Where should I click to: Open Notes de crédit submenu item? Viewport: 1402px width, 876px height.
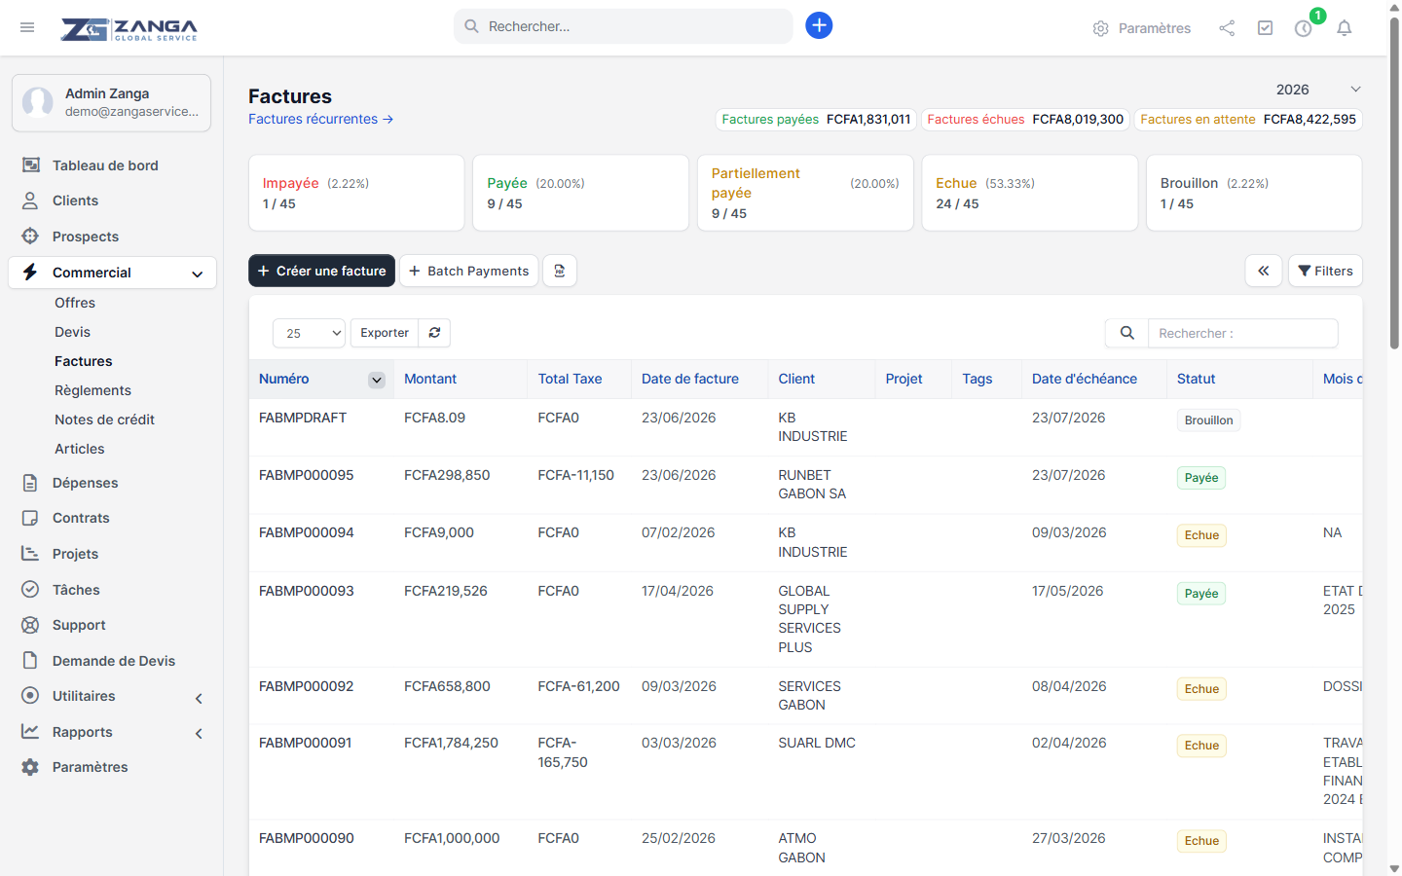pos(105,420)
